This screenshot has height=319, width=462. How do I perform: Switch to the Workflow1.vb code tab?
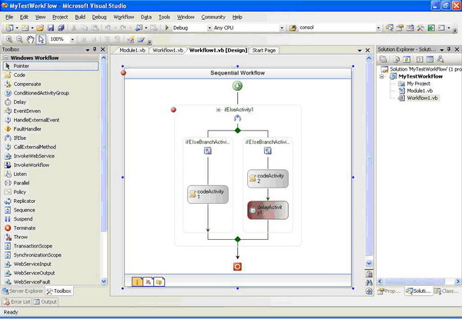coord(168,50)
